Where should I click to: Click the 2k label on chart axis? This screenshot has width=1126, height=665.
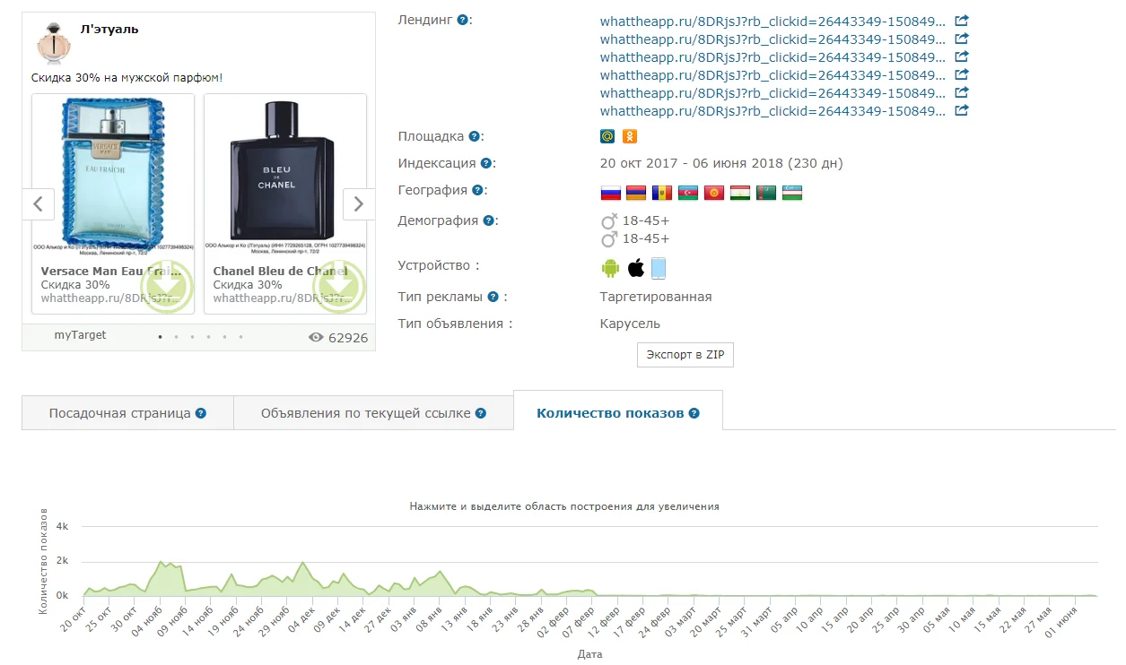pyautogui.click(x=62, y=562)
